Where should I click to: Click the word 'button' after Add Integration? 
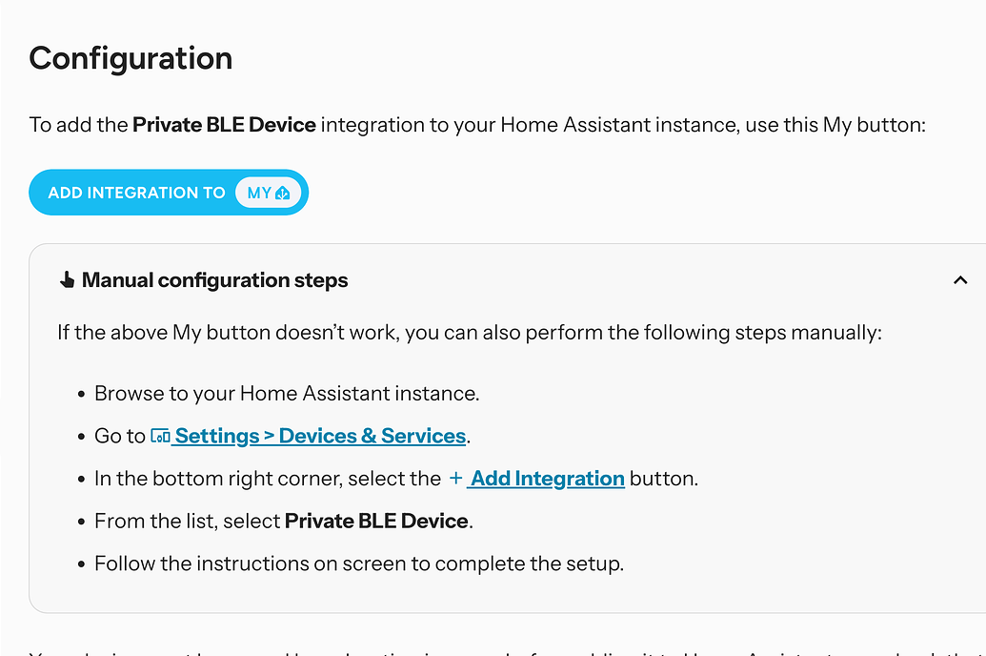click(x=662, y=479)
